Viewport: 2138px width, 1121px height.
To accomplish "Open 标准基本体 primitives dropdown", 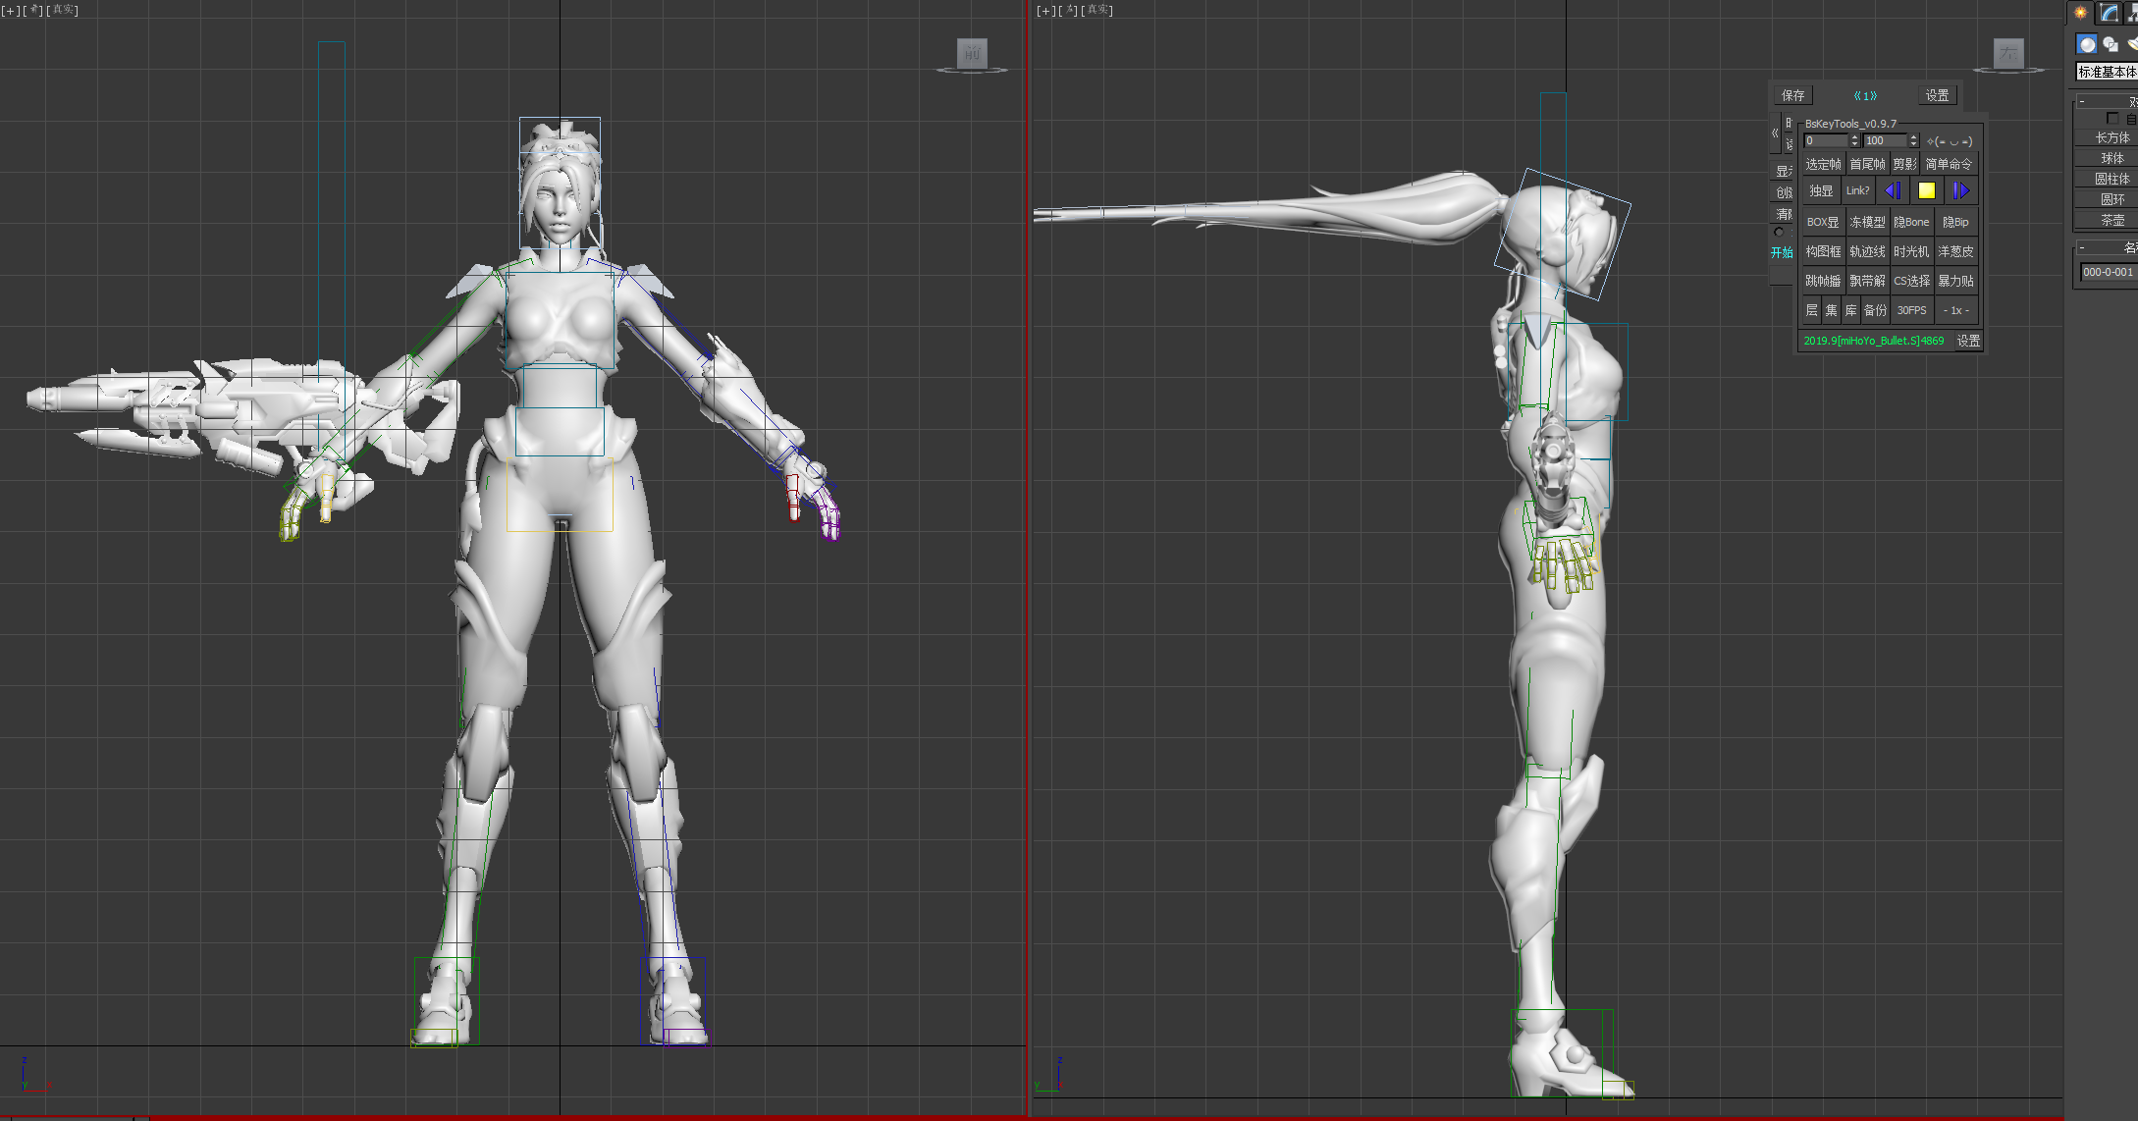I will (2107, 72).
